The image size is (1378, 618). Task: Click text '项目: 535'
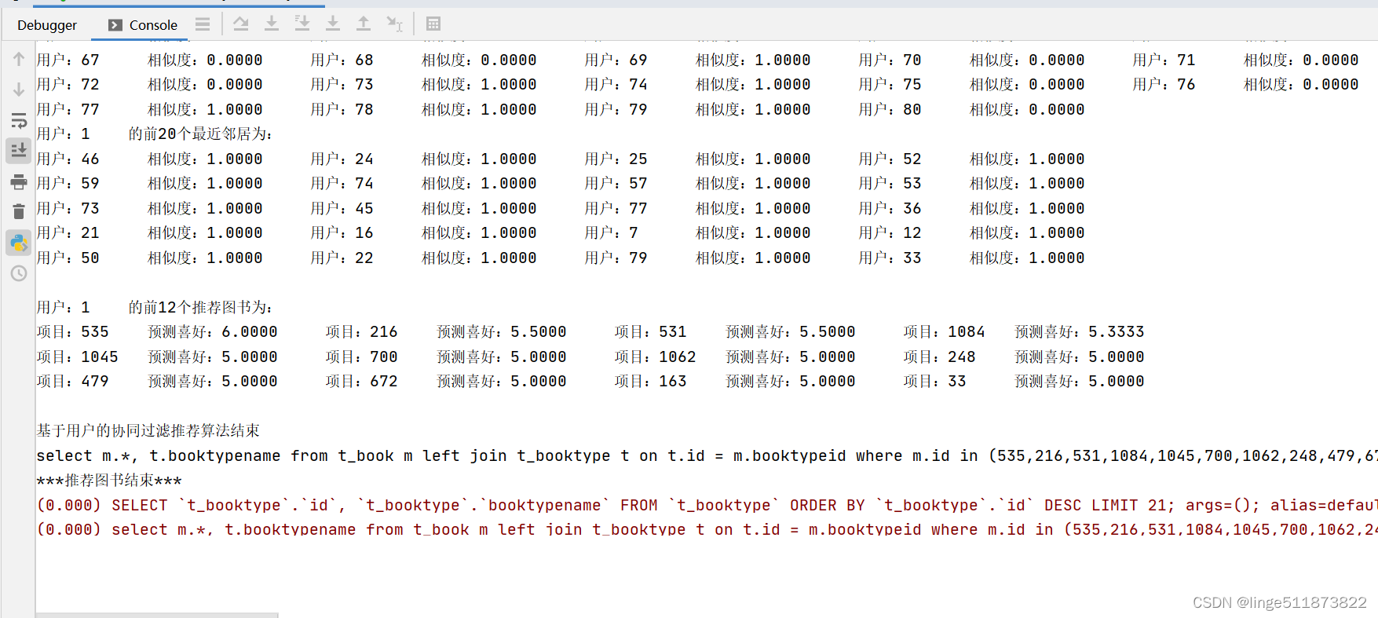click(x=72, y=331)
